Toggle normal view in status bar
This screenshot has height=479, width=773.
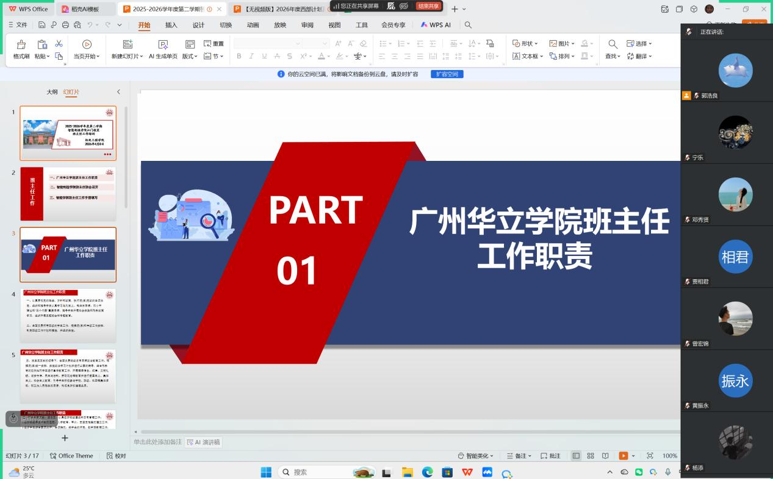(576, 456)
